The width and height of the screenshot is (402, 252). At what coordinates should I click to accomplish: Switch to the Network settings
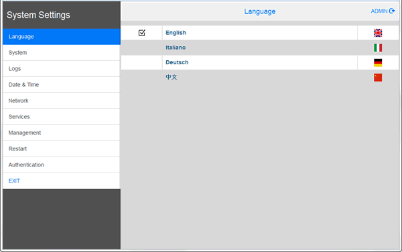pos(62,101)
